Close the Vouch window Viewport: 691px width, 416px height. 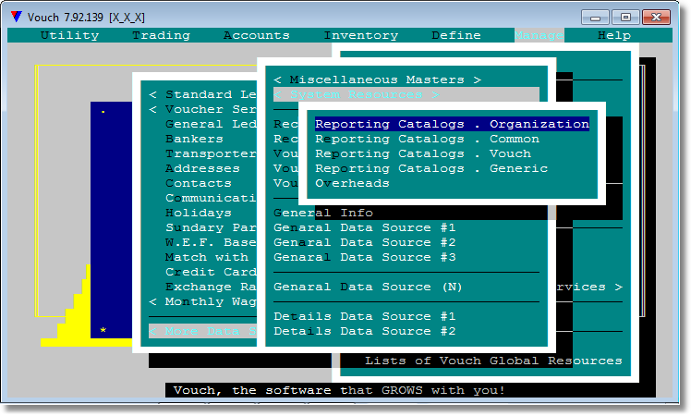656,18
